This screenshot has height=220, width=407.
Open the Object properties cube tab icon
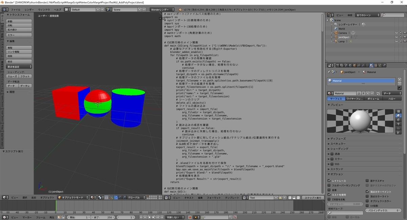click(354, 65)
